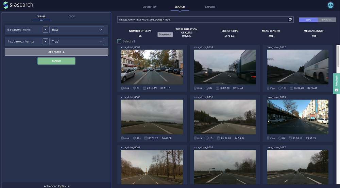This screenshot has height=188, width=340.
Task: Switch to the CODE filter tab
Action: [x=71, y=16]
